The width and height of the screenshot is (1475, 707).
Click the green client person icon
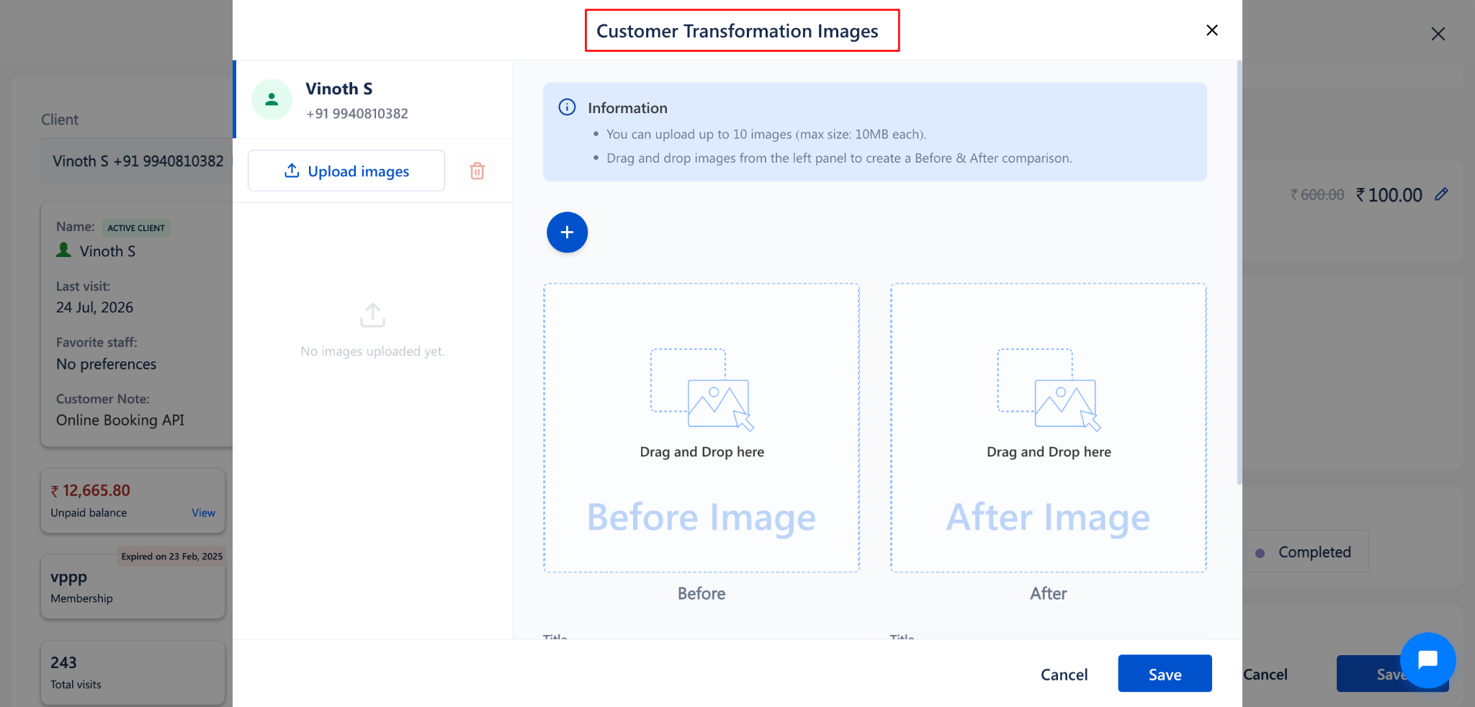(64, 250)
